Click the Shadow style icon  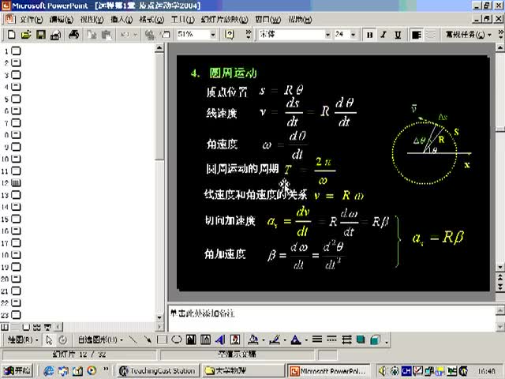point(361,340)
